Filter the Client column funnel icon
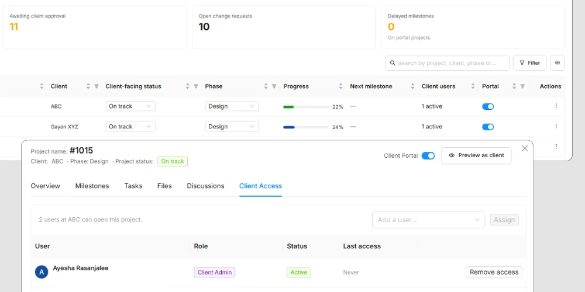585x292 pixels. [97, 86]
